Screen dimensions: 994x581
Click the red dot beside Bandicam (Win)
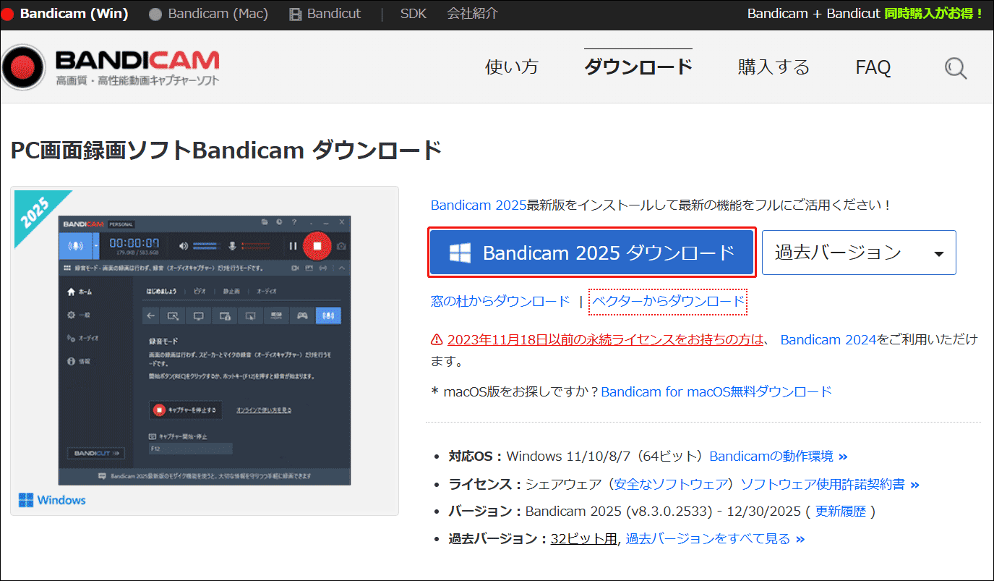click(x=8, y=14)
